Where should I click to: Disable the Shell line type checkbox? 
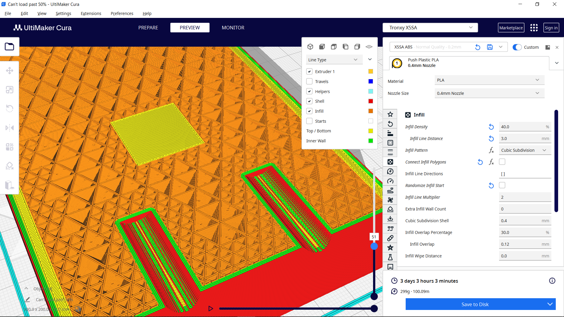(x=309, y=101)
